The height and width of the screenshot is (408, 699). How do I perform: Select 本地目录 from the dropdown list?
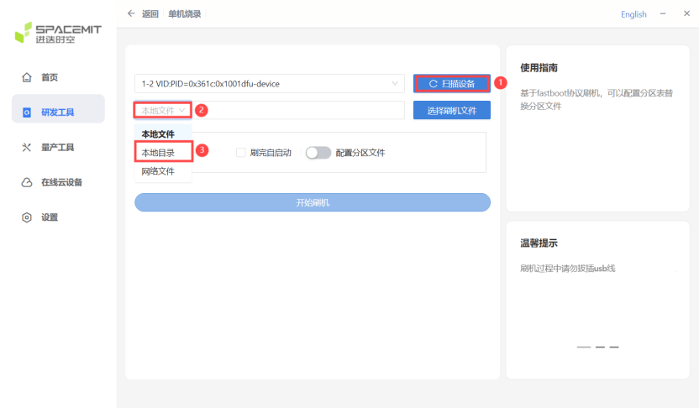pyautogui.click(x=158, y=152)
